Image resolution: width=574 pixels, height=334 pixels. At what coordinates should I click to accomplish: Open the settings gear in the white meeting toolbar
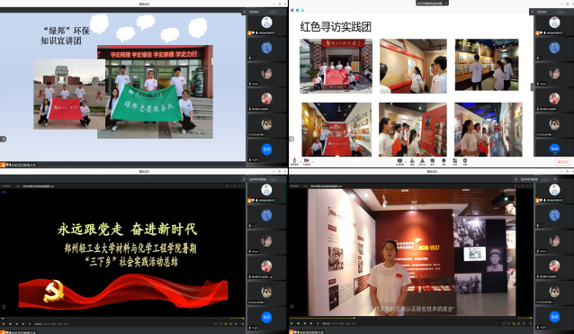pos(465,161)
